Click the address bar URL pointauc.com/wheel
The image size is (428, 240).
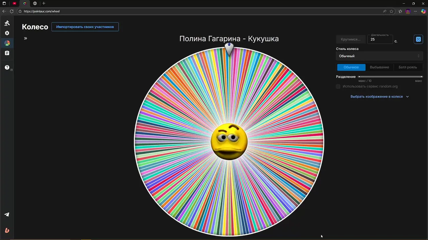pos(41,11)
